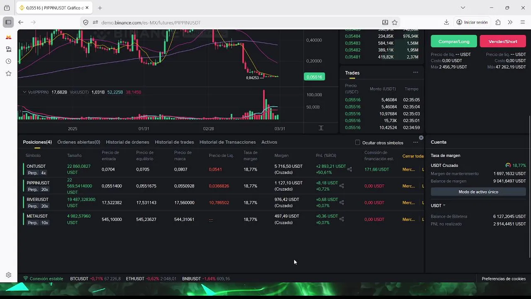Share the PIPPINUSDT position PnL

[341, 186]
